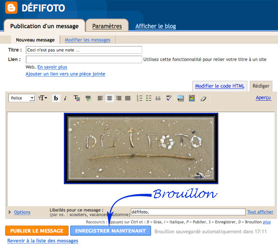The width and height of the screenshot is (278, 247).
Task: Open the En savoir plus link
Action: (52, 67)
